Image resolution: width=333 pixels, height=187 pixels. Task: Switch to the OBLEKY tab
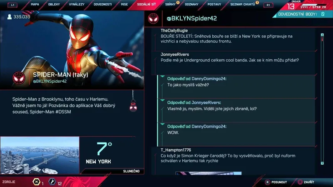(x=54, y=4)
